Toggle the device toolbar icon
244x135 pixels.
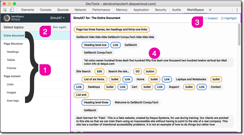click(12, 10)
